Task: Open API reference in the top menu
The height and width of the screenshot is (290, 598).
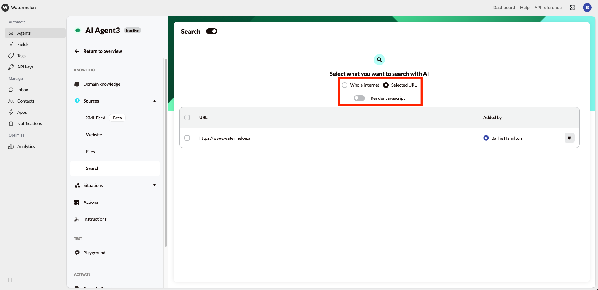Action: point(548,7)
